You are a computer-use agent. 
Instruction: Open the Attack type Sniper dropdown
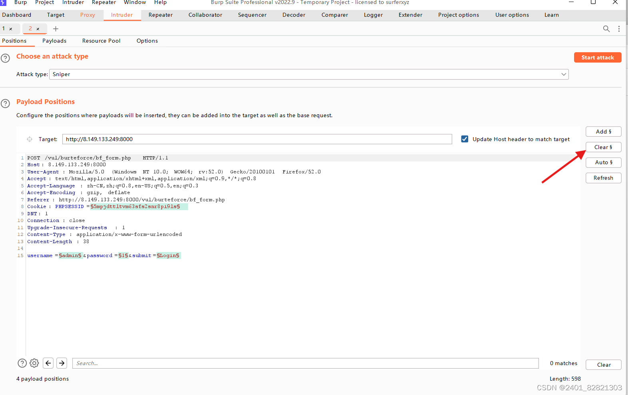pos(309,75)
